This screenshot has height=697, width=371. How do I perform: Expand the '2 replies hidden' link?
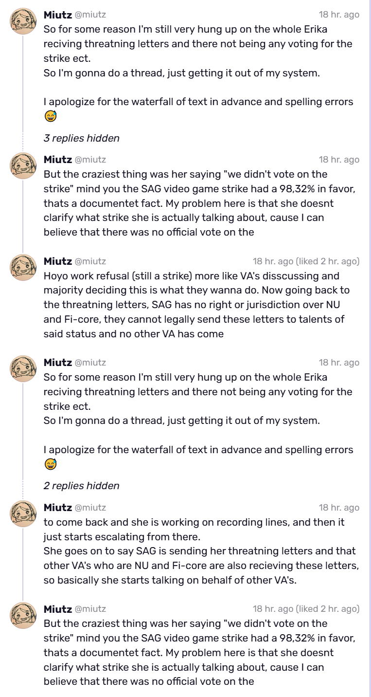click(x=82, y=486)
